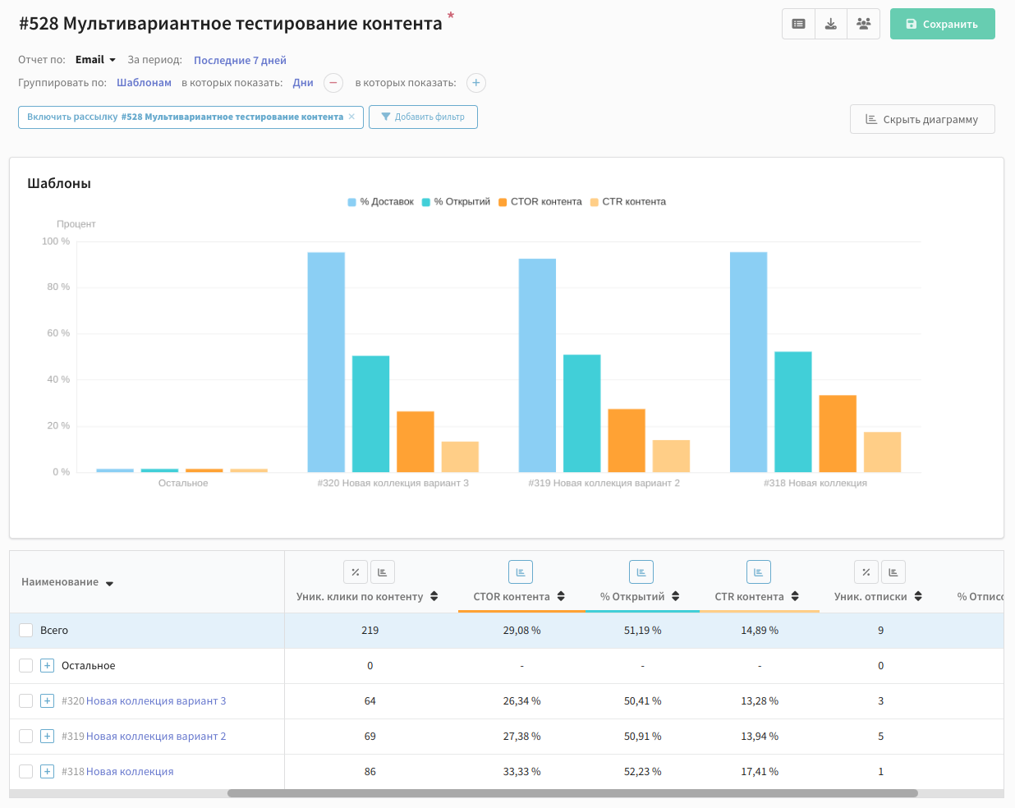Click the table view icon in top toolbar

click(x=798, y=24)
